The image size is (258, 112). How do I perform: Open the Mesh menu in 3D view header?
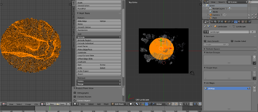(106, 104)
